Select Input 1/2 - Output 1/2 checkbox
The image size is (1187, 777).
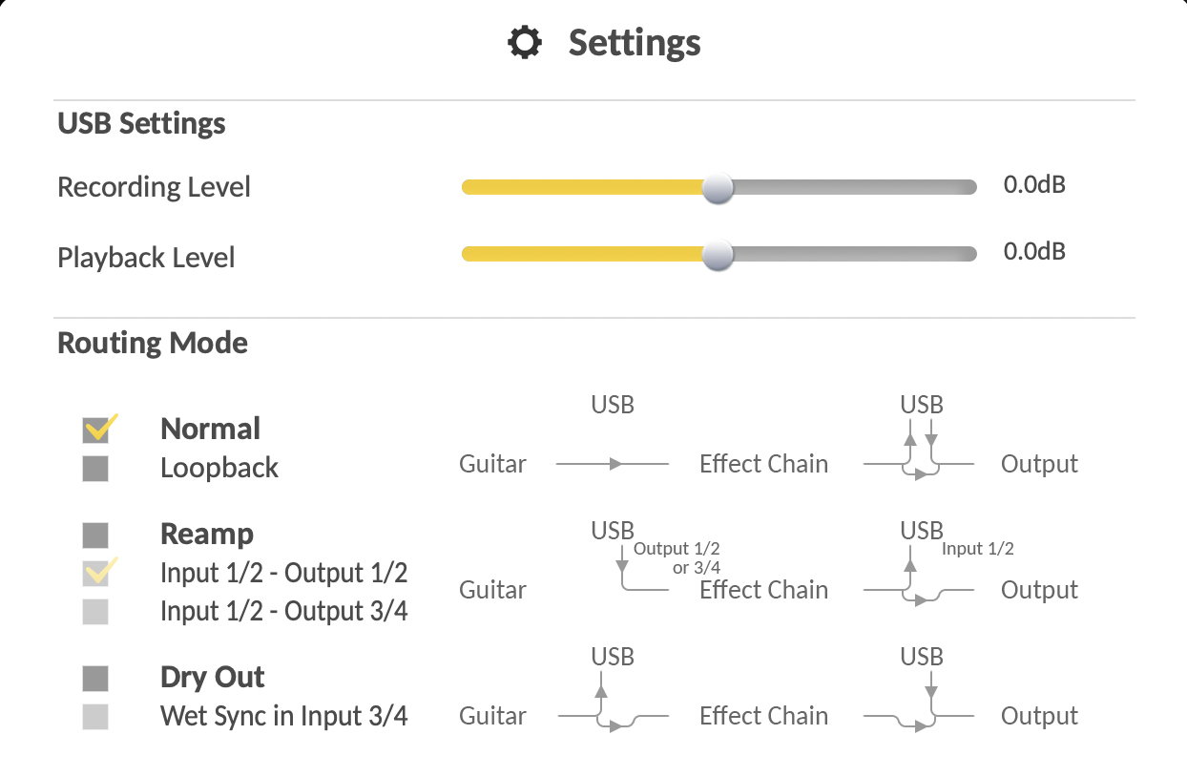pos(95,574)
